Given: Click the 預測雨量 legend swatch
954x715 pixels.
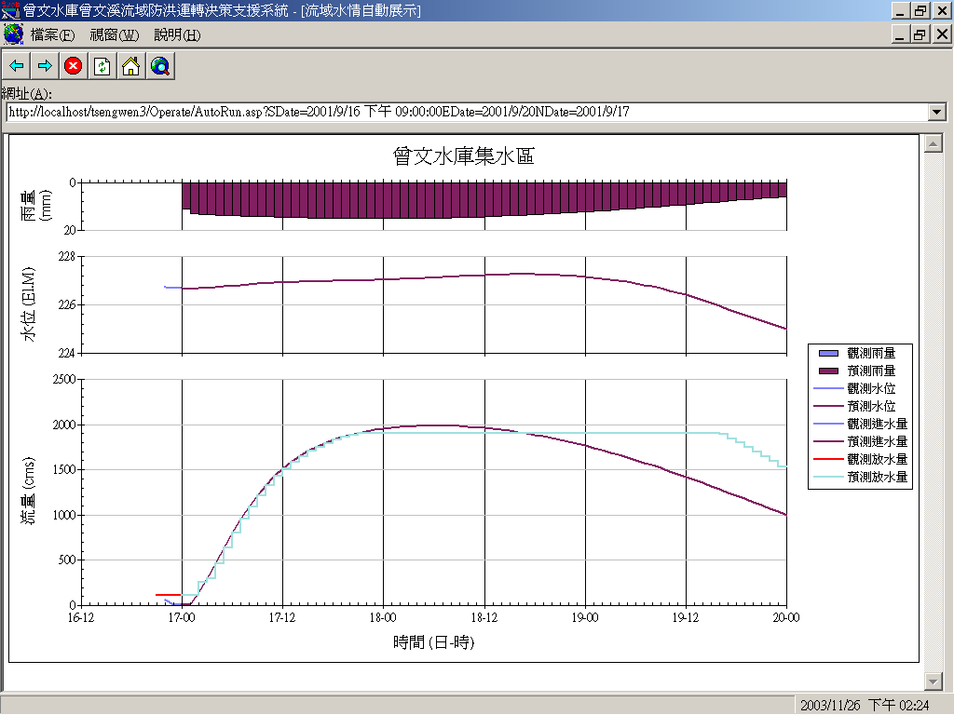Looking at the screenshot, I should 828,371.
